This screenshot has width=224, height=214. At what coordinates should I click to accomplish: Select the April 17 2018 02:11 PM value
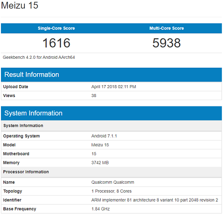click(113, 87)
